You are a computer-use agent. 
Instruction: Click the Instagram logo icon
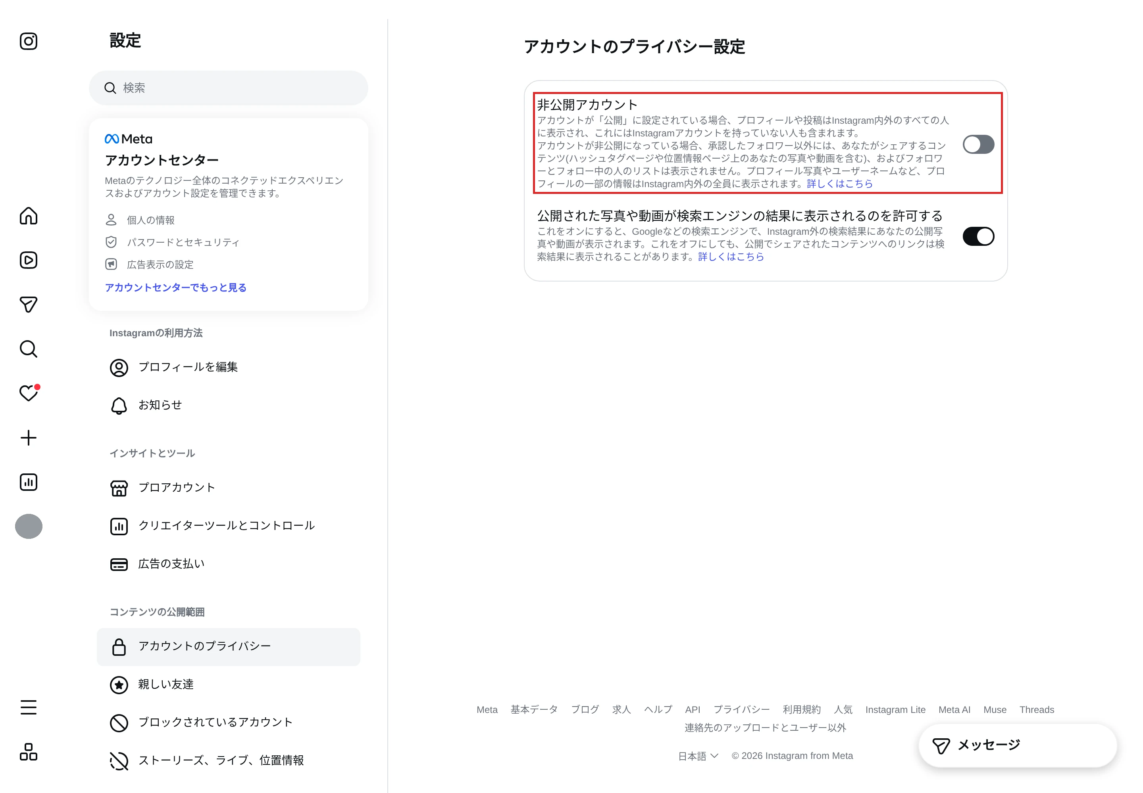28,41
